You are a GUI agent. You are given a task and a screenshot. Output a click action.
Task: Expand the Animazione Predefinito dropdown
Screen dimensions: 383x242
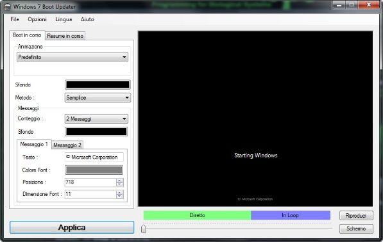[72, 57]
